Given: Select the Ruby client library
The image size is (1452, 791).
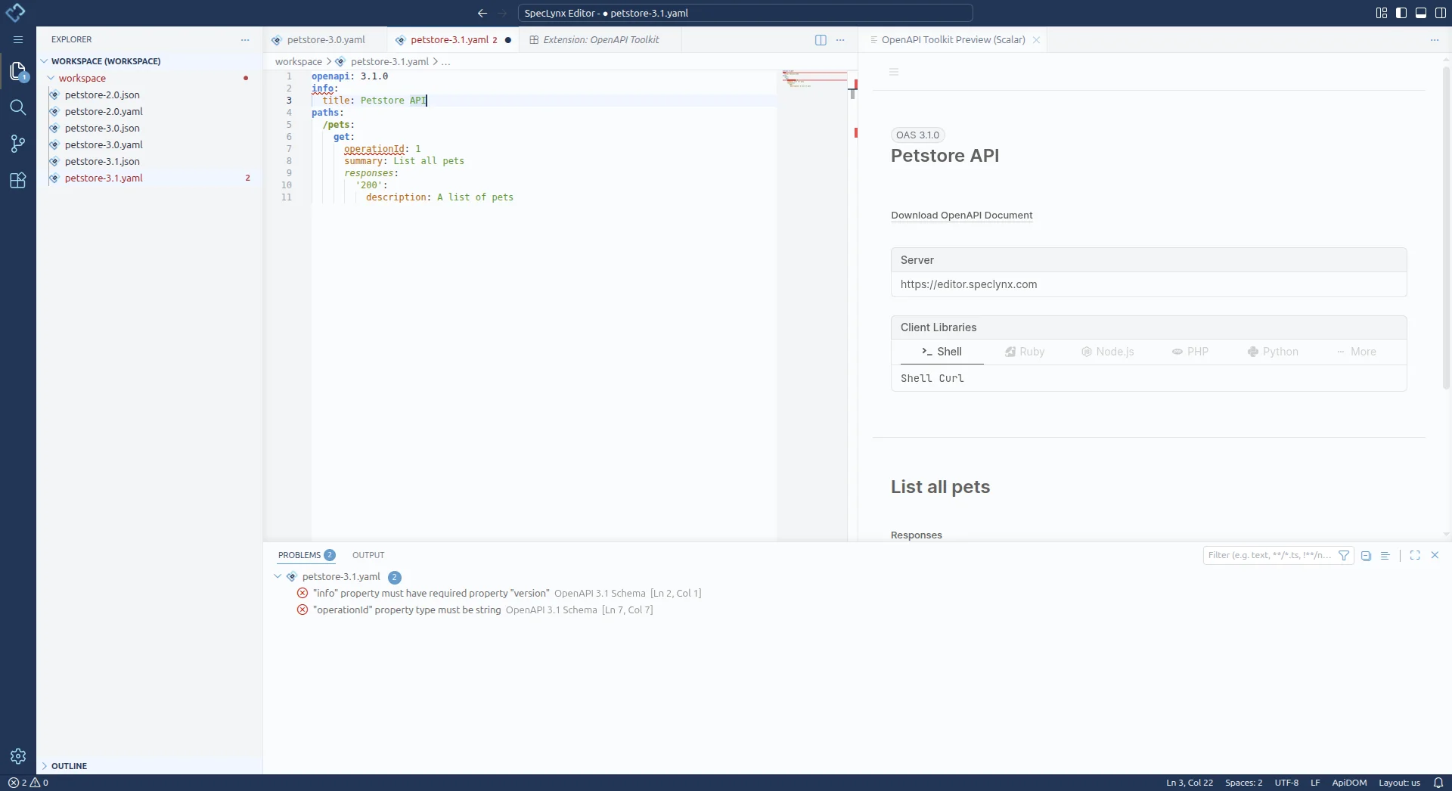Looking at the screenshot, I should (x=1025, y=352).
